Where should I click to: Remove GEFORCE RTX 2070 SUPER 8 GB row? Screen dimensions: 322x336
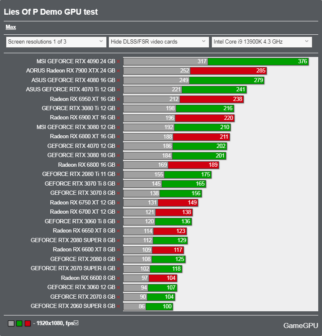(x=118, y=269)
